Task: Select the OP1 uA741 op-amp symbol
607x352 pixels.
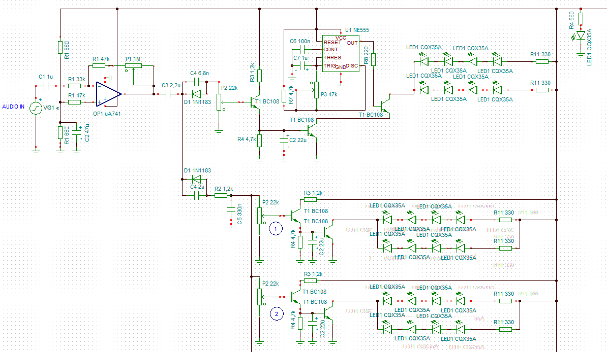Action: 109,94
